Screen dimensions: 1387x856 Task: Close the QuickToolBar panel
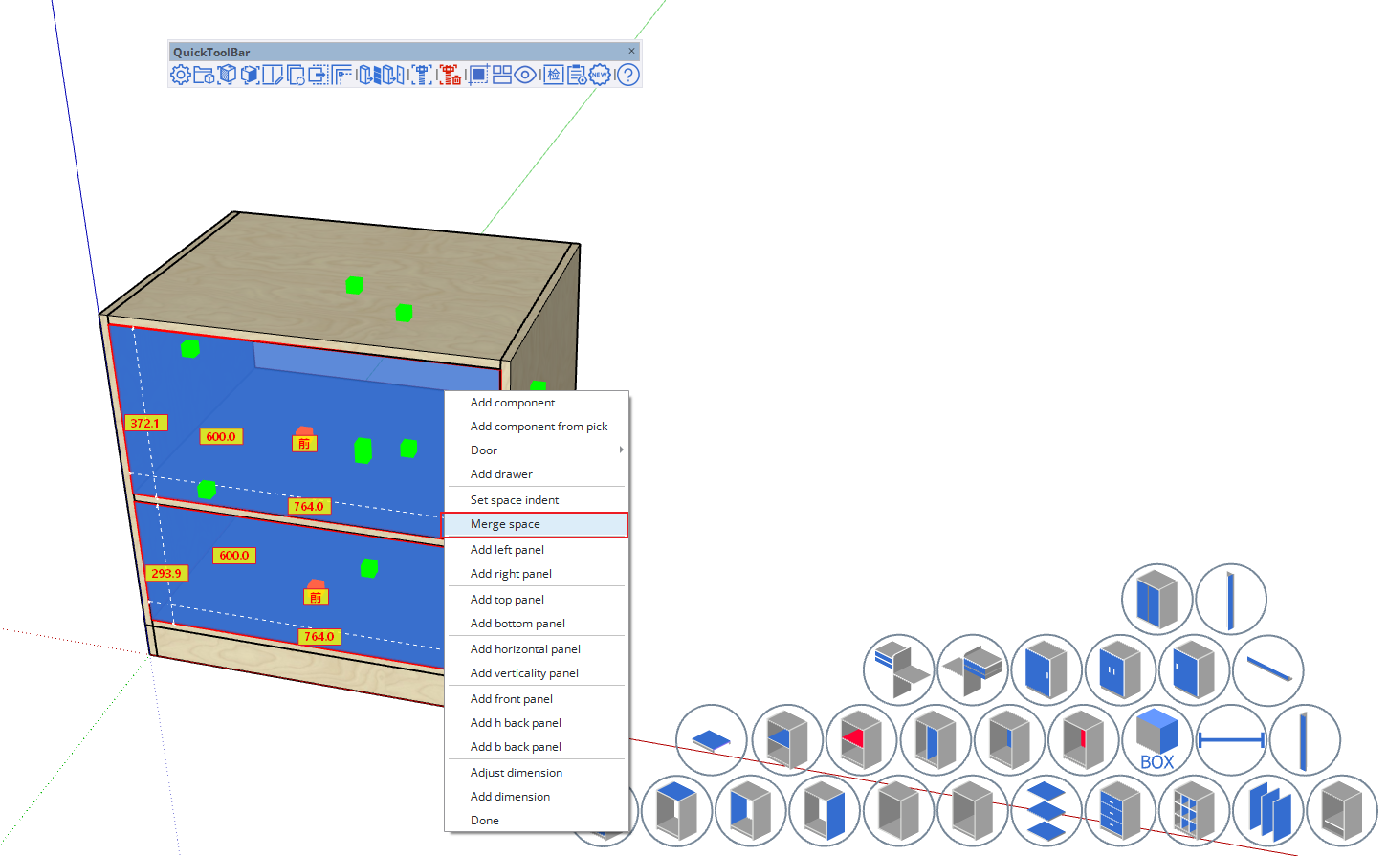pos(631,52)
